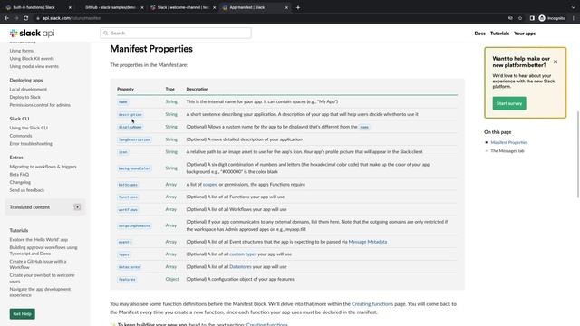Open the scopes link in table
Image resolution: width=580 pixels, height=326 pixels.
(209, 184)
